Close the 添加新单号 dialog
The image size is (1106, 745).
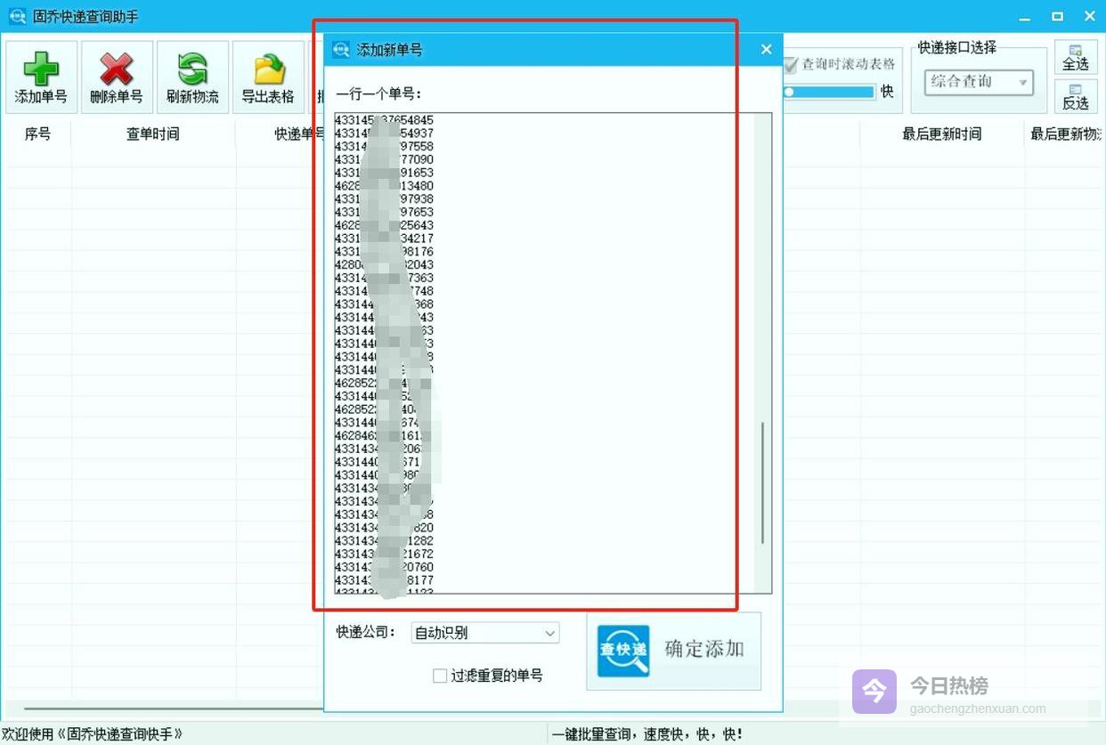click(x=766, y=50)
